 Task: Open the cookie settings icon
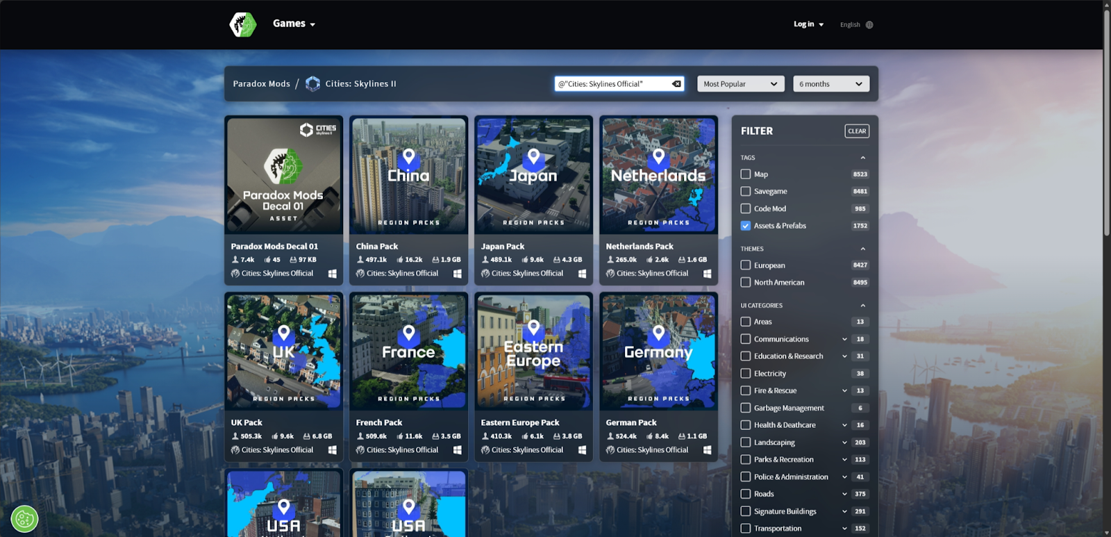click(x=24, y=519)
